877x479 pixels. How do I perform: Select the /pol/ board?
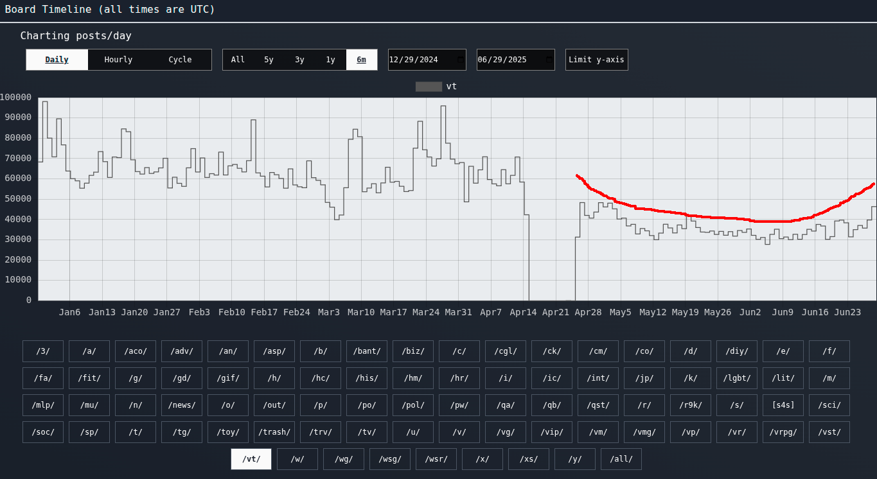pyautogui.click(x=413, y=405)
